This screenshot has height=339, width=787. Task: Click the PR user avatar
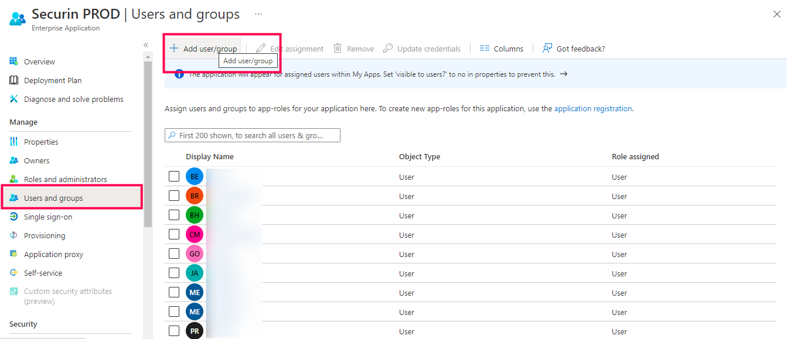click(x=195, y=331)
